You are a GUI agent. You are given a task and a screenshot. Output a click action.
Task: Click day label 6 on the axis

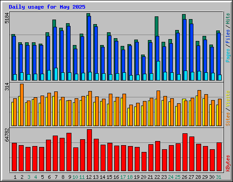coord(49,177)
